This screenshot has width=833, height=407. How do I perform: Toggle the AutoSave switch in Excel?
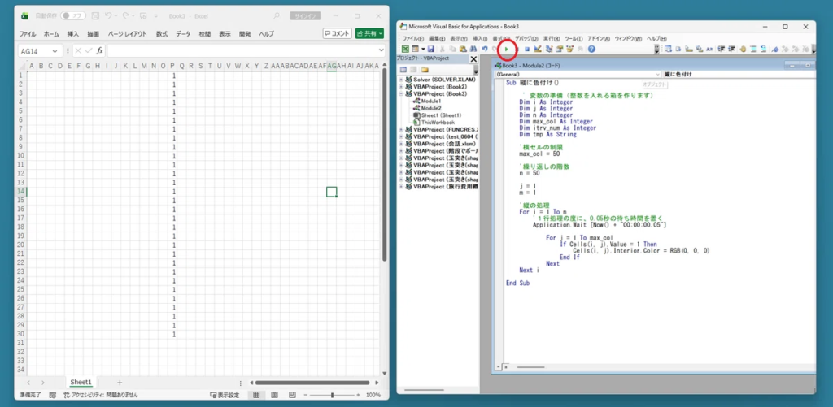coord(73,15)
